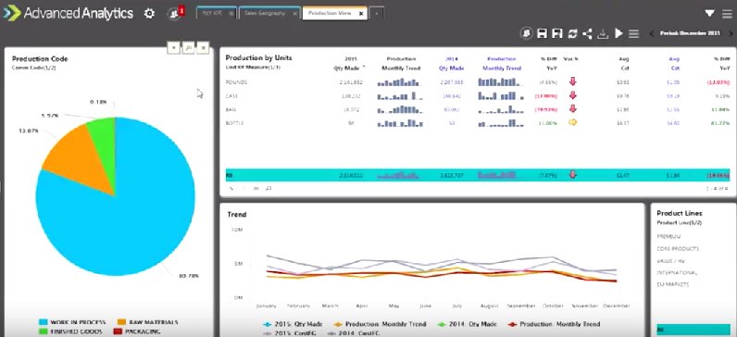Click the Download export icon
The height and width of the screenshot is (337, 737).
pos(603,34)
